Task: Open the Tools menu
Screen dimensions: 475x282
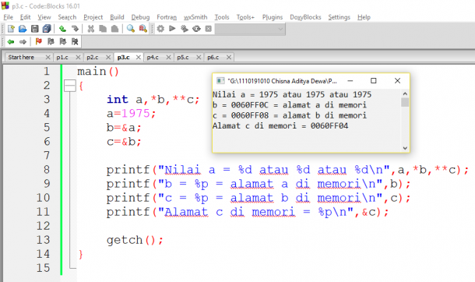Action: [222, 17]
